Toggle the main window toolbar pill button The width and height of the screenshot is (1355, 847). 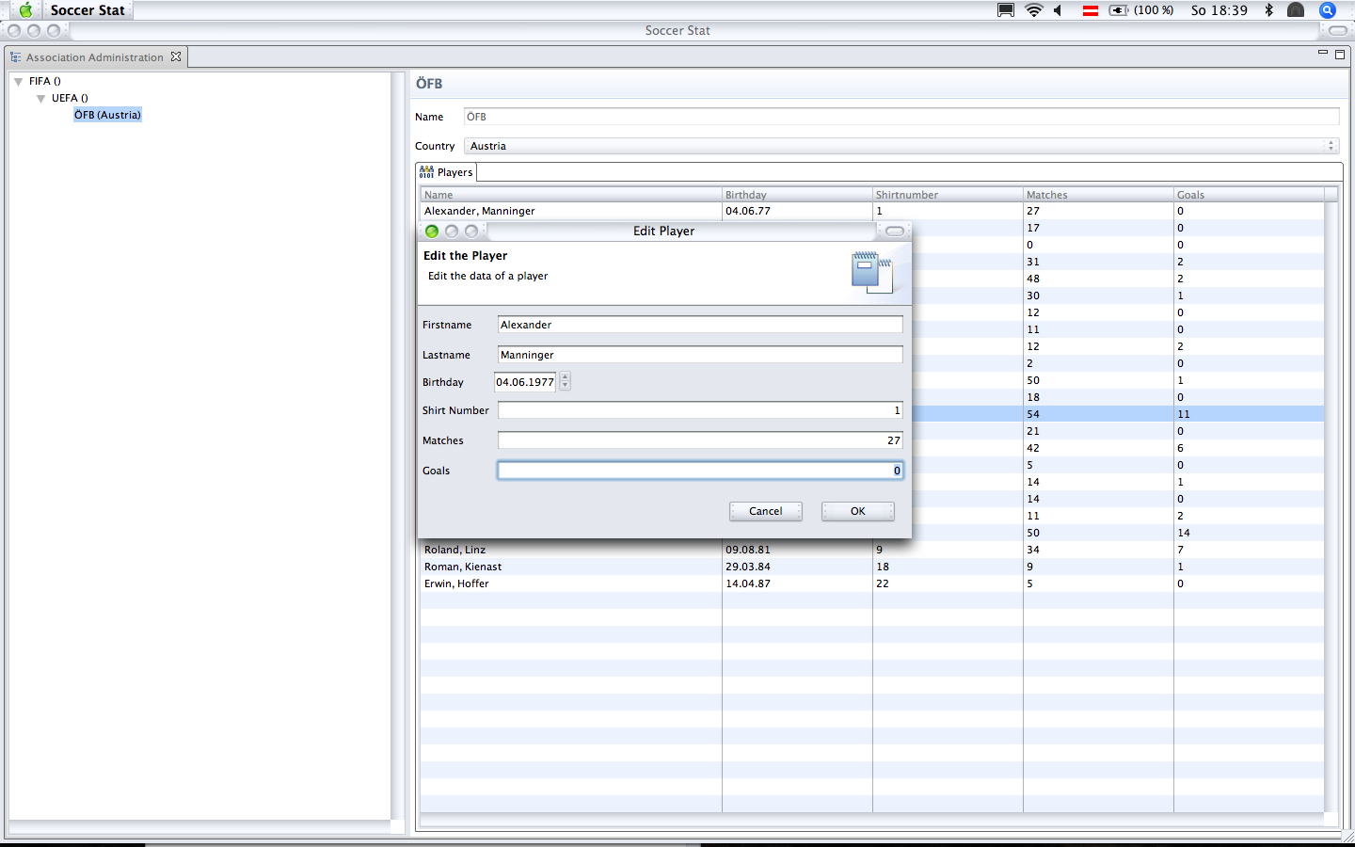tap(1338, 30)
